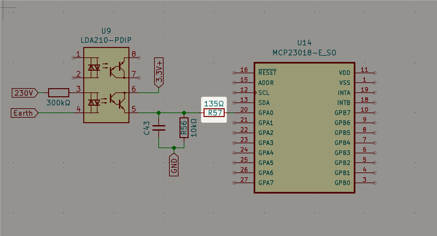Click the LDA210-PDIP part name
The width and height of the screenshot is (437, 236).
[106, 40]
